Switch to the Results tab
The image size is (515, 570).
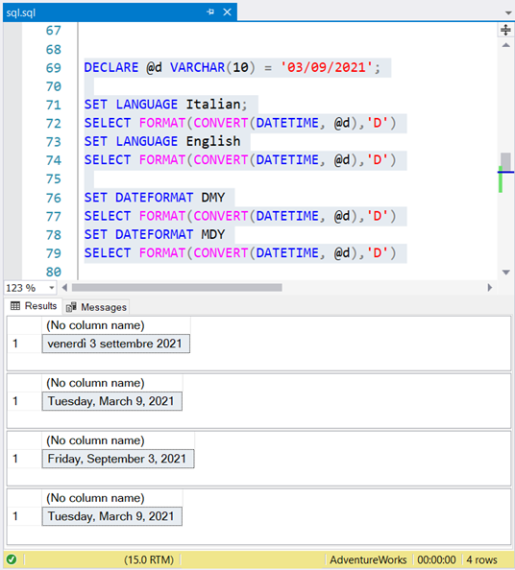[x=34, y=306]
